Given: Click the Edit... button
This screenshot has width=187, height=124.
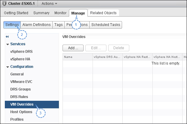Looking at the screenshot, I should coord(96,48).
